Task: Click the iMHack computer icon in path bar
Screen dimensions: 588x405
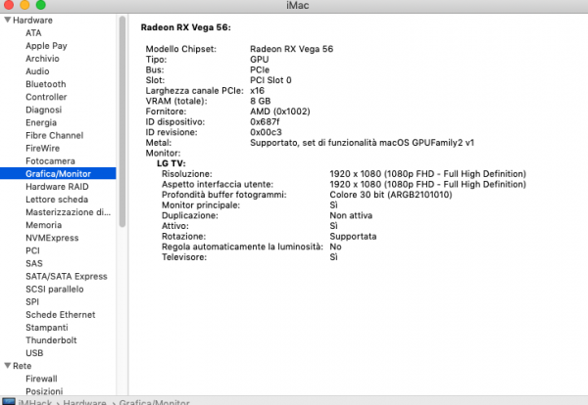Action: (8, 402)
